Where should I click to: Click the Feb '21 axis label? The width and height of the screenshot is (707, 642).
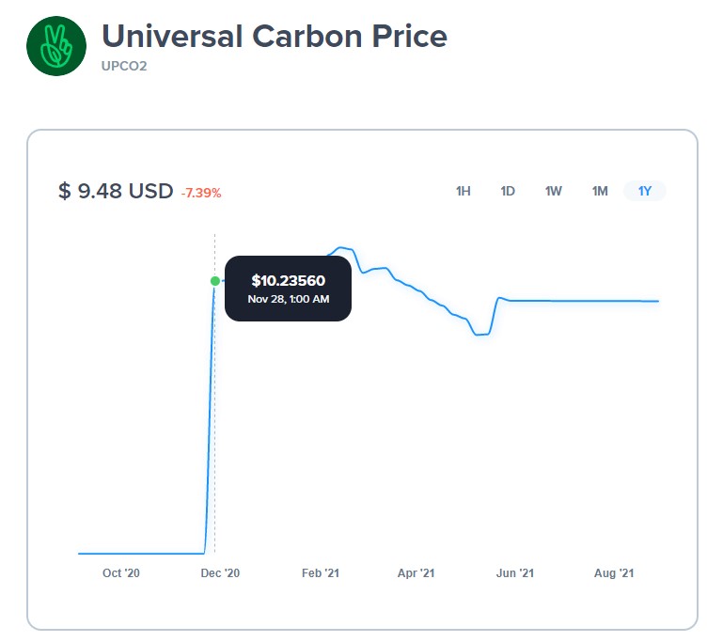(x=320, y=573)
